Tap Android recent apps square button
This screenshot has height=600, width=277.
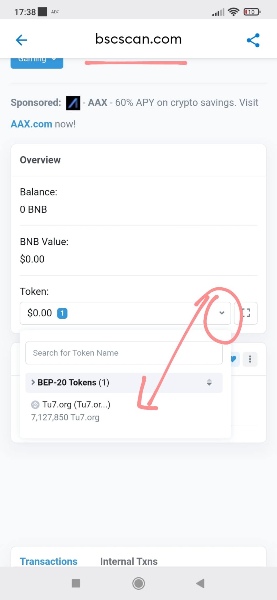point(76,583)
